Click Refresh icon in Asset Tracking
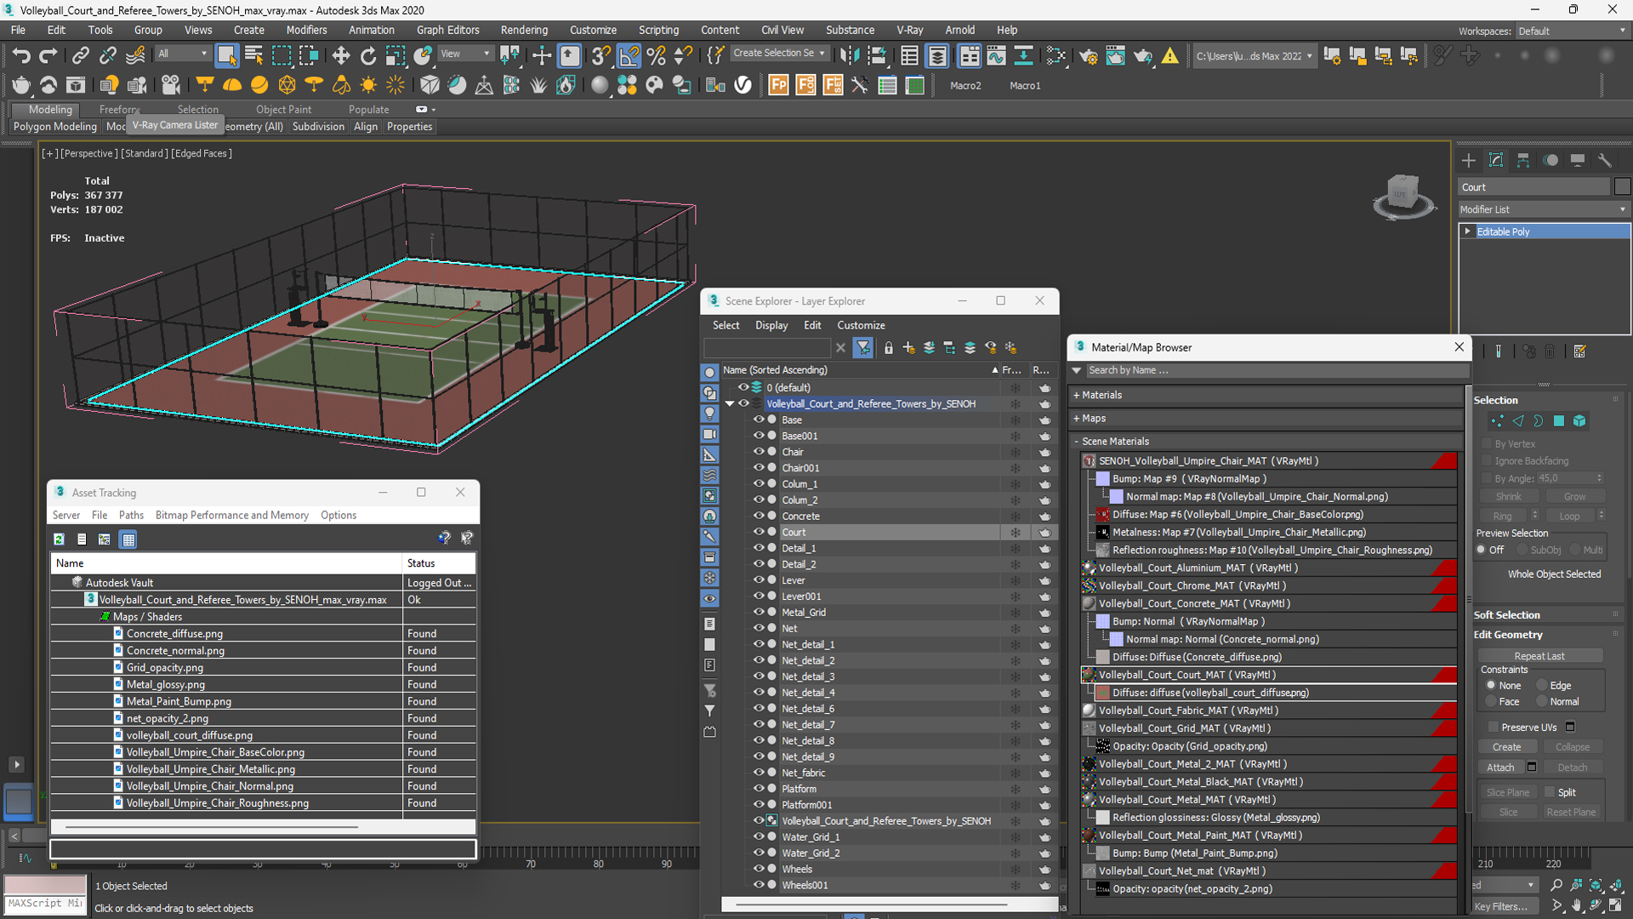Viewport: 1633px width, 919px height. [x=59, y=539]
